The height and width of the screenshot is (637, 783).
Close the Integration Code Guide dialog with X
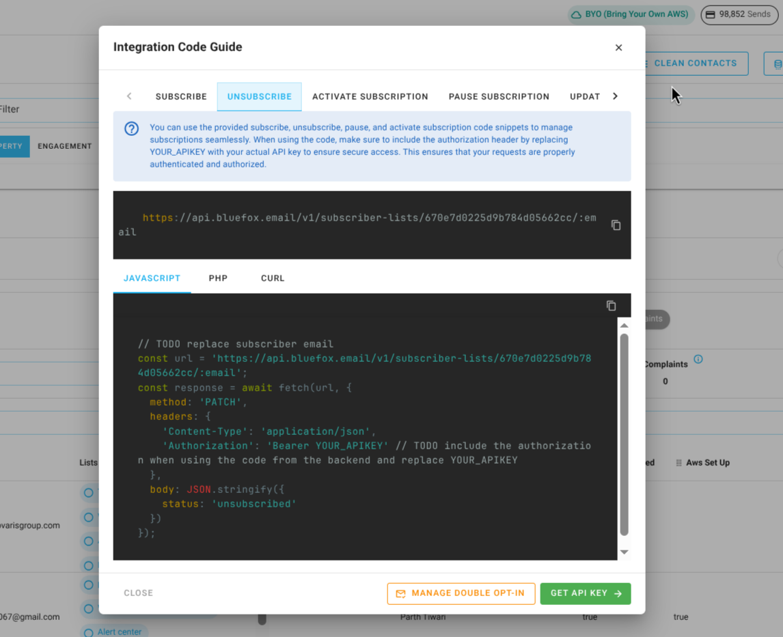point(618,47)
